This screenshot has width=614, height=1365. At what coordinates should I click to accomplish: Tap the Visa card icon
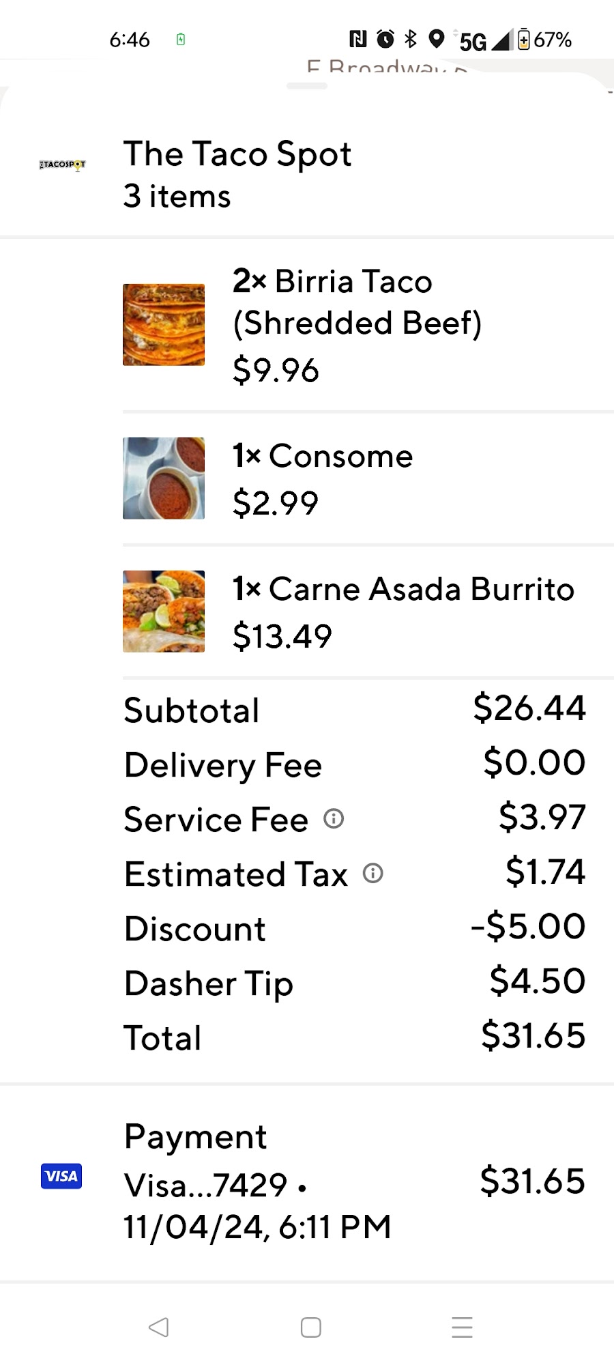point(61,1176)
